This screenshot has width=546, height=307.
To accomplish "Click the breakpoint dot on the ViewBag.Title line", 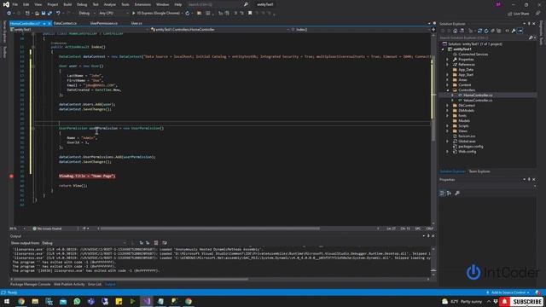I will click(11, 177).
